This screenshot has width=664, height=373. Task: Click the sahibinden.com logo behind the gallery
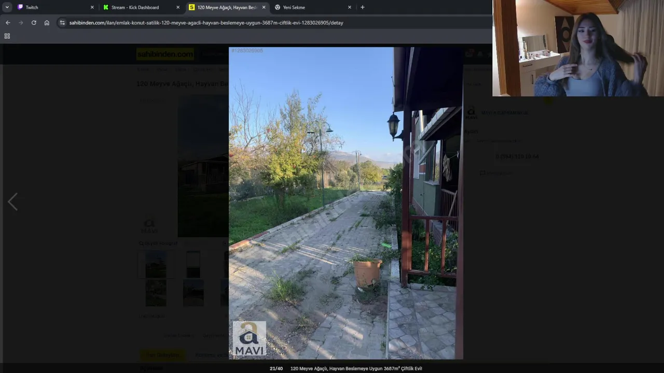[x=164, y=54]
